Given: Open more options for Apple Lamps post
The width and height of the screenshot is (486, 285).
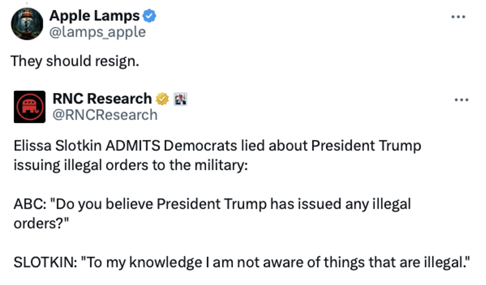Looking at the screenshot, I should tap(458, 16).
